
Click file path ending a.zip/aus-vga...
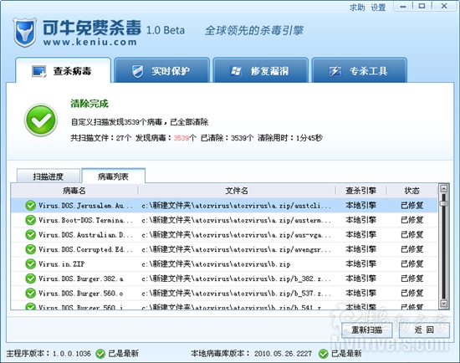point(236,235)
